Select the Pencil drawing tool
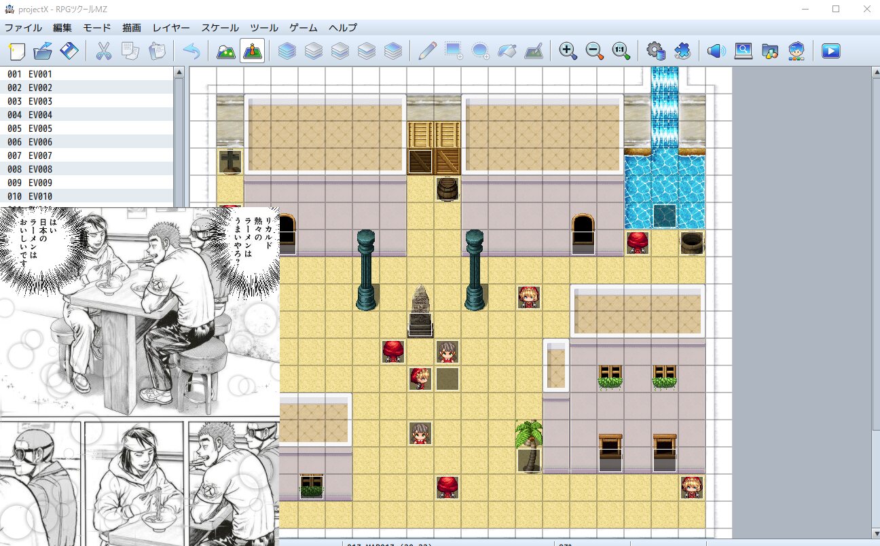880x546 pixels. (427, 51)
